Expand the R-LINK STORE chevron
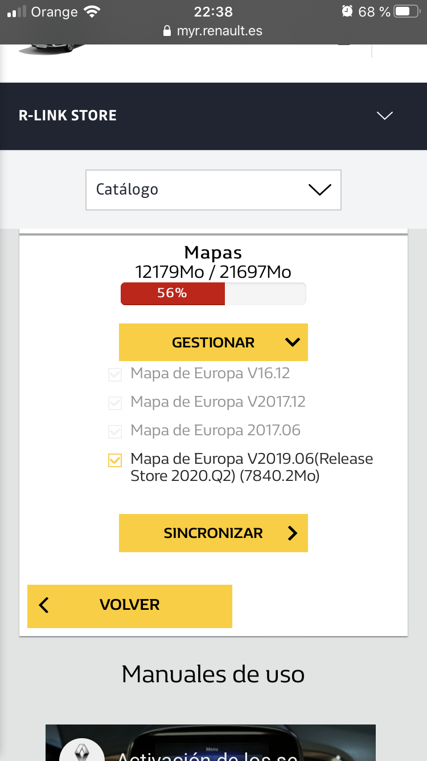The image size is (427, 761). 385,116
